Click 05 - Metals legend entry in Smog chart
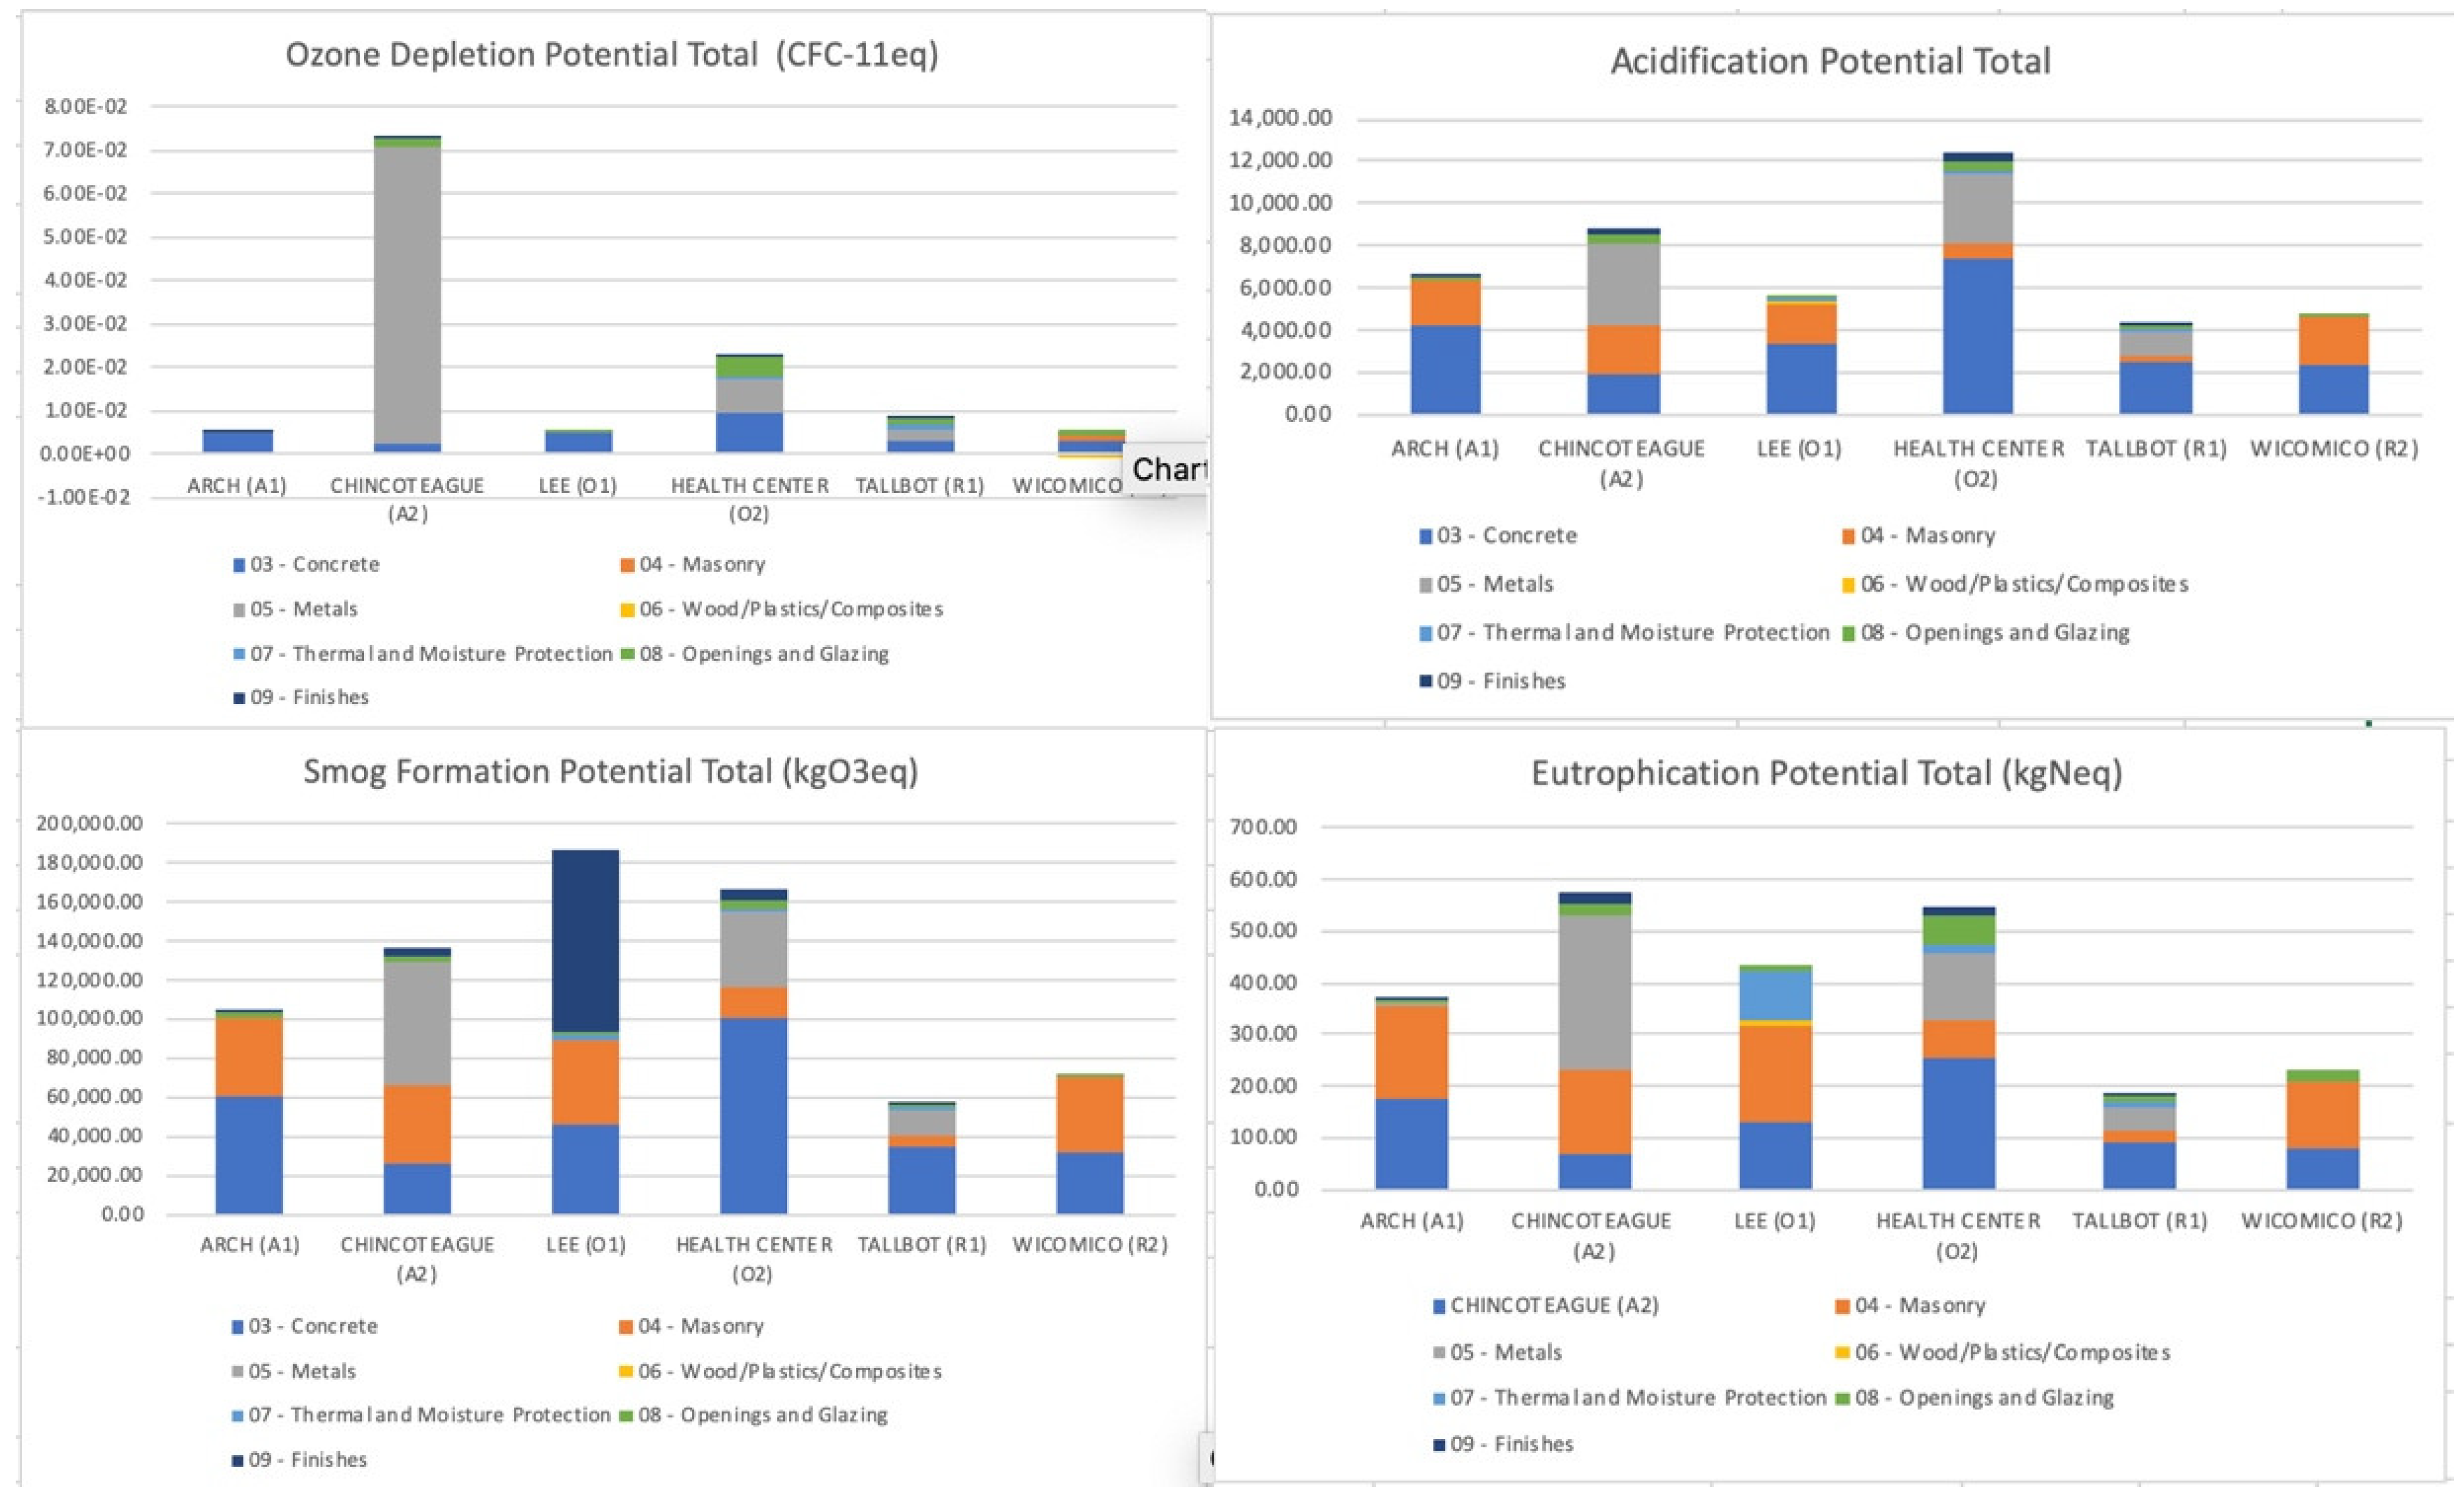2464x1502 pixels. [x=301, y=1371]
